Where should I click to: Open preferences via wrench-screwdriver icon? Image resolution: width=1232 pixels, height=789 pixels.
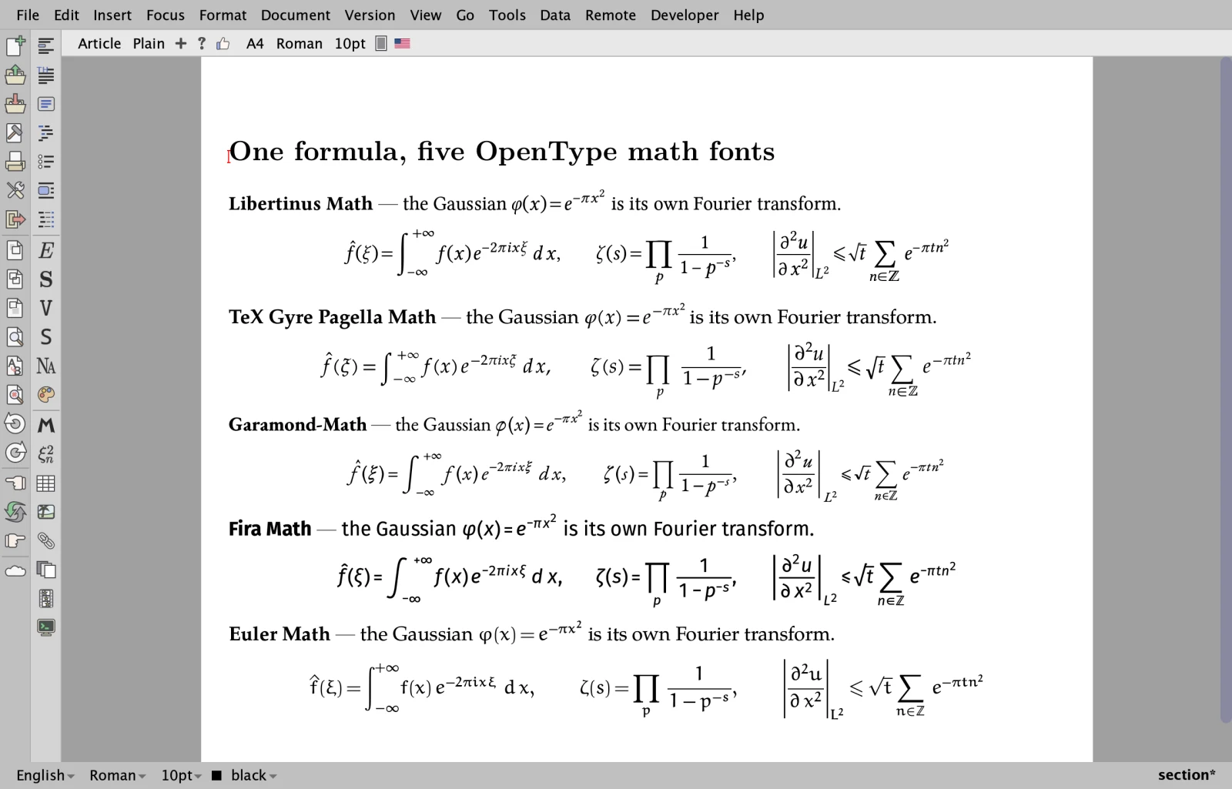click(15, 190)
